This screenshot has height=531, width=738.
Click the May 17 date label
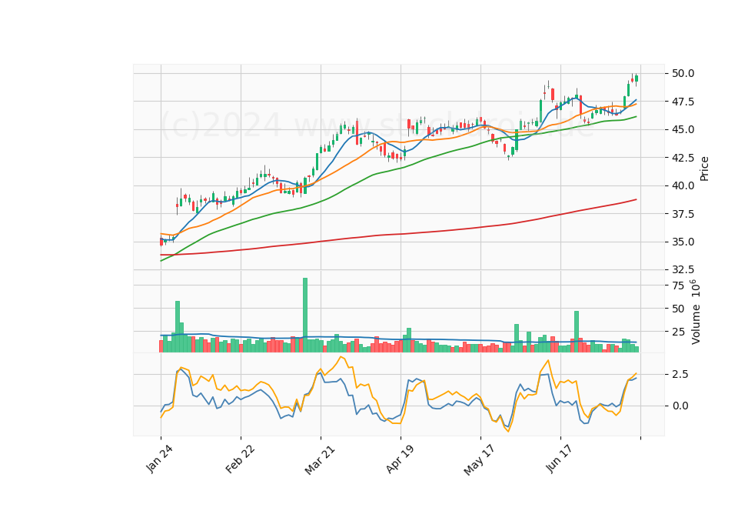pyautogui.click(x=479, y=460)
